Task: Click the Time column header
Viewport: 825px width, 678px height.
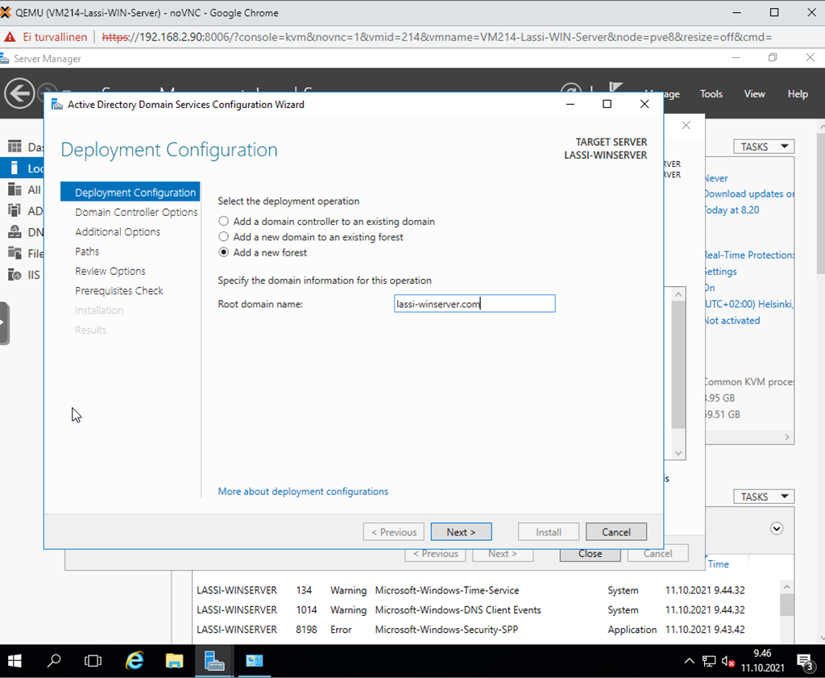Action: pos(718,564)
